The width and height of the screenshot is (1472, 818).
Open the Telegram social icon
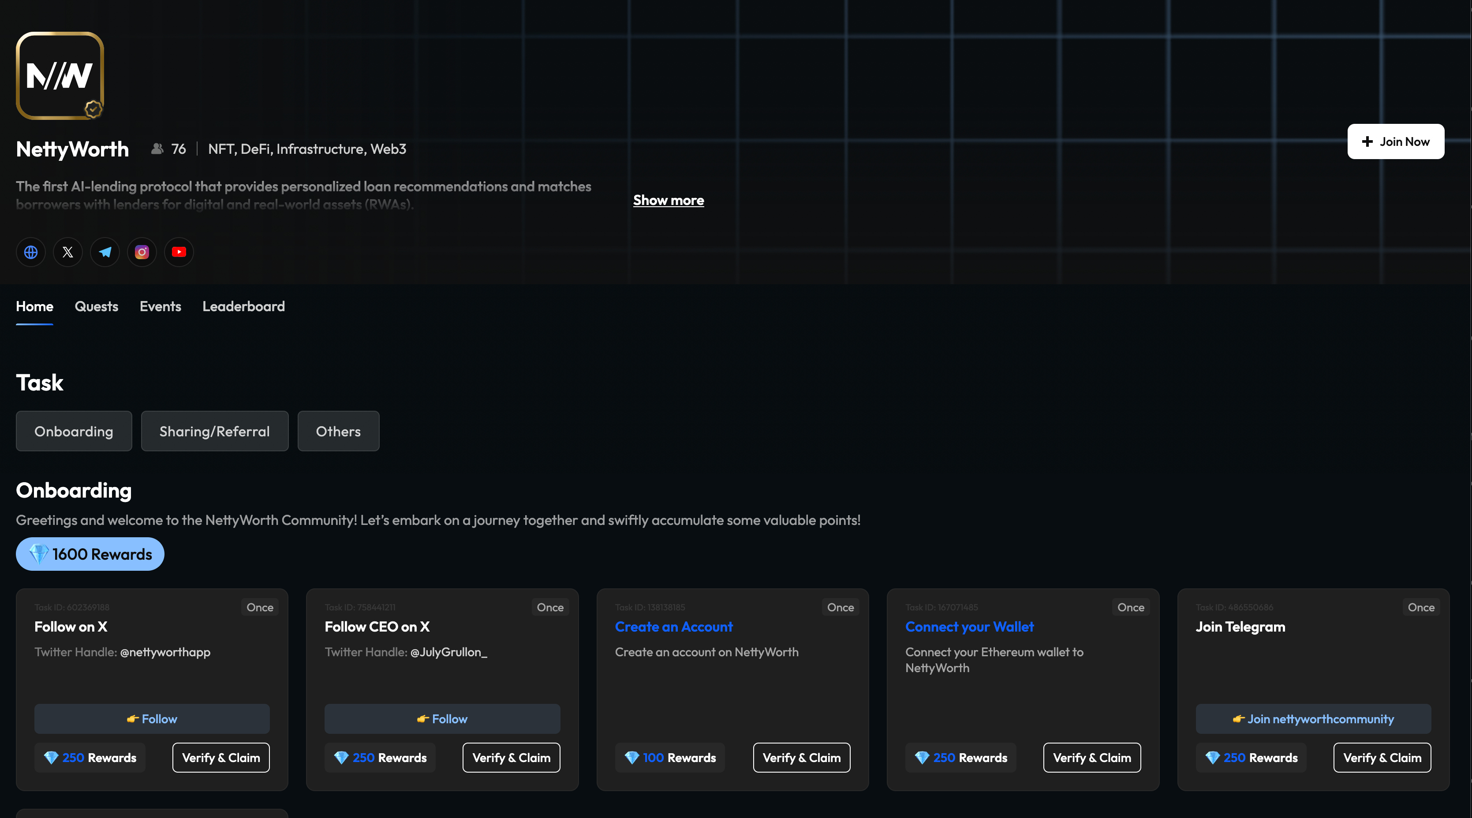[105, 252]
